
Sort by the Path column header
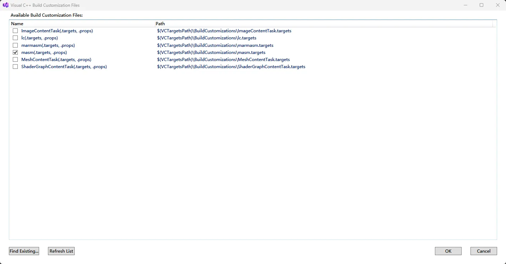324,24
